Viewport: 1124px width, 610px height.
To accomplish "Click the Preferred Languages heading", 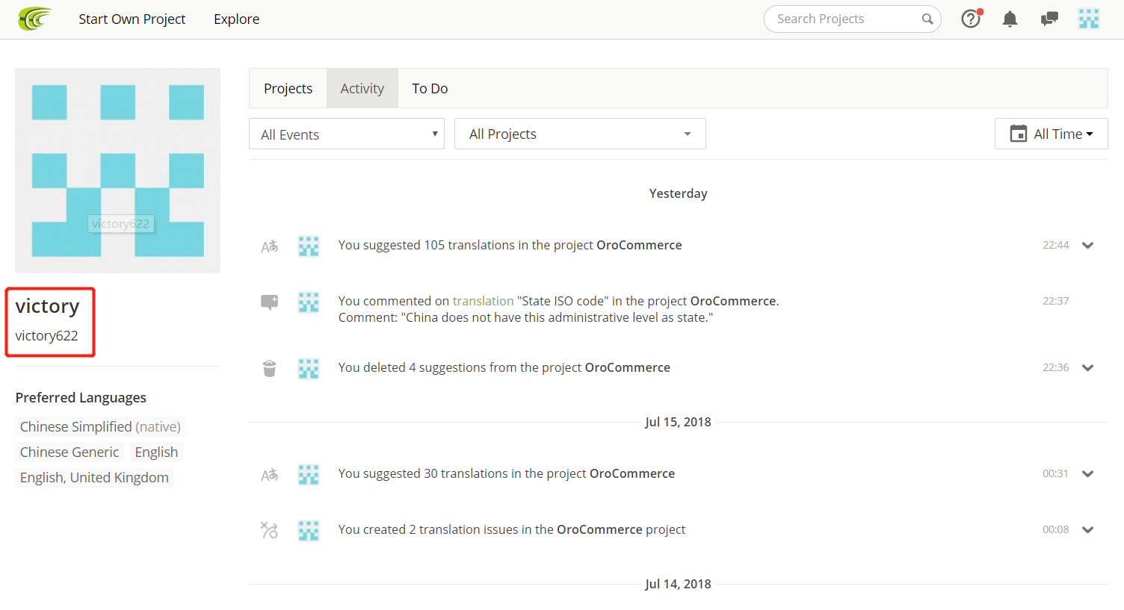I will [81, 398].
